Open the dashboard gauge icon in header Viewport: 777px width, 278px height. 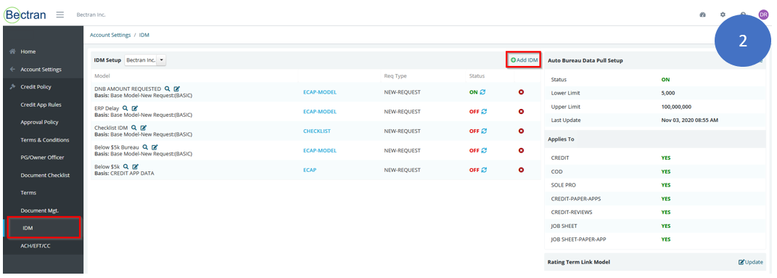click(702, 15)
